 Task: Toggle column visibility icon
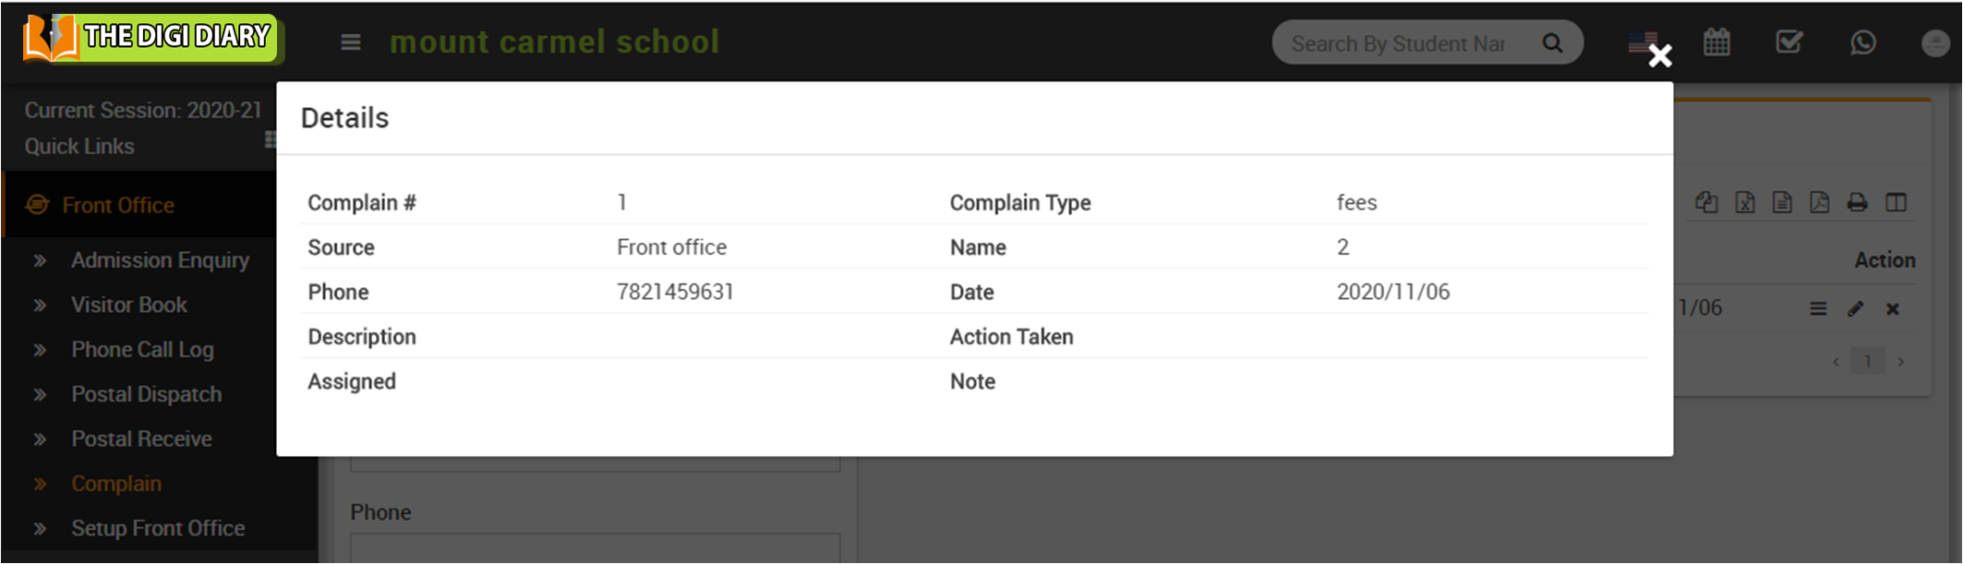1896,202
